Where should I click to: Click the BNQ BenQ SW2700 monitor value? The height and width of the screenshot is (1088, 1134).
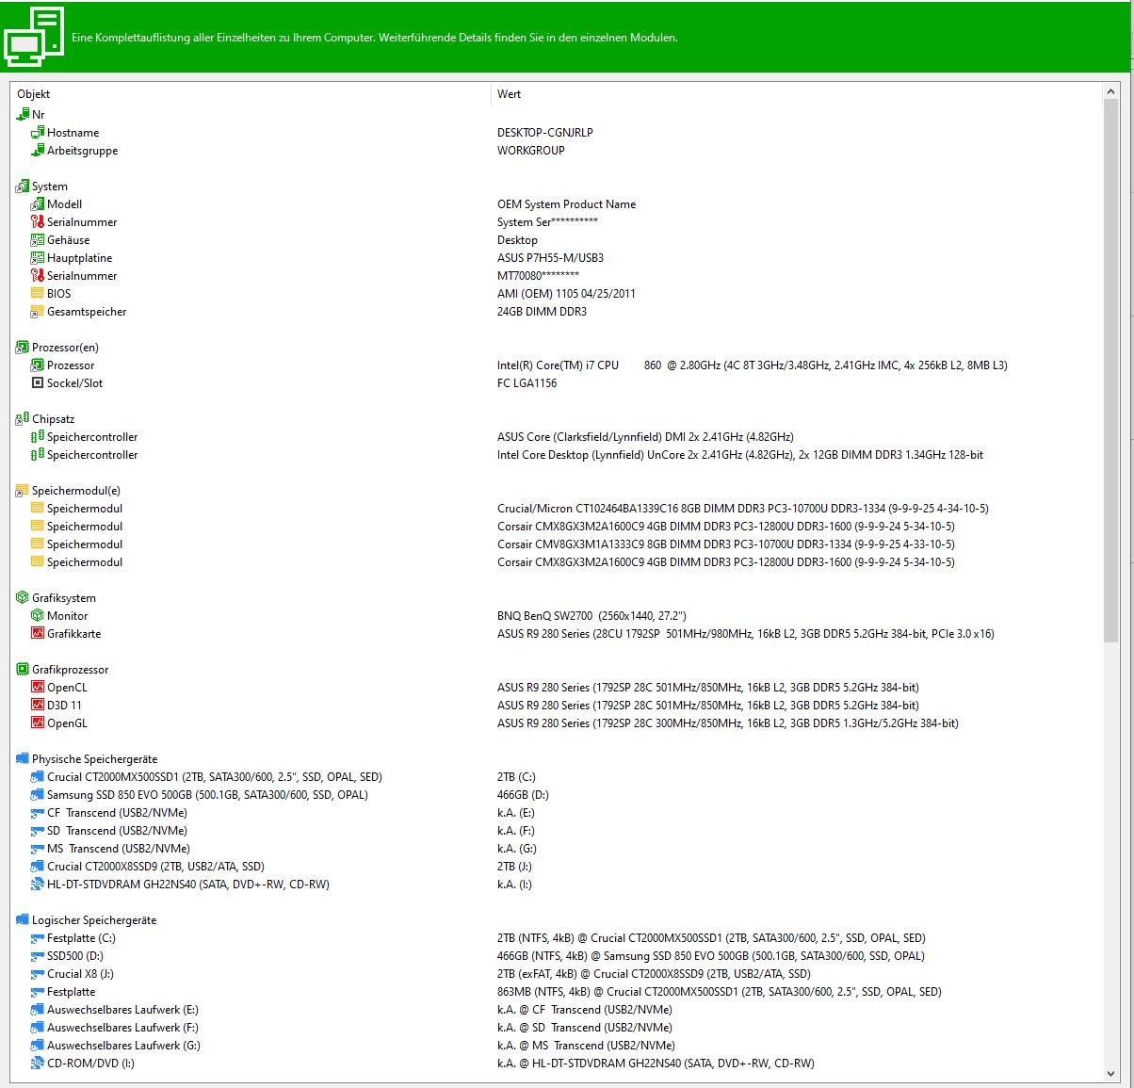[x=591, y=616]
